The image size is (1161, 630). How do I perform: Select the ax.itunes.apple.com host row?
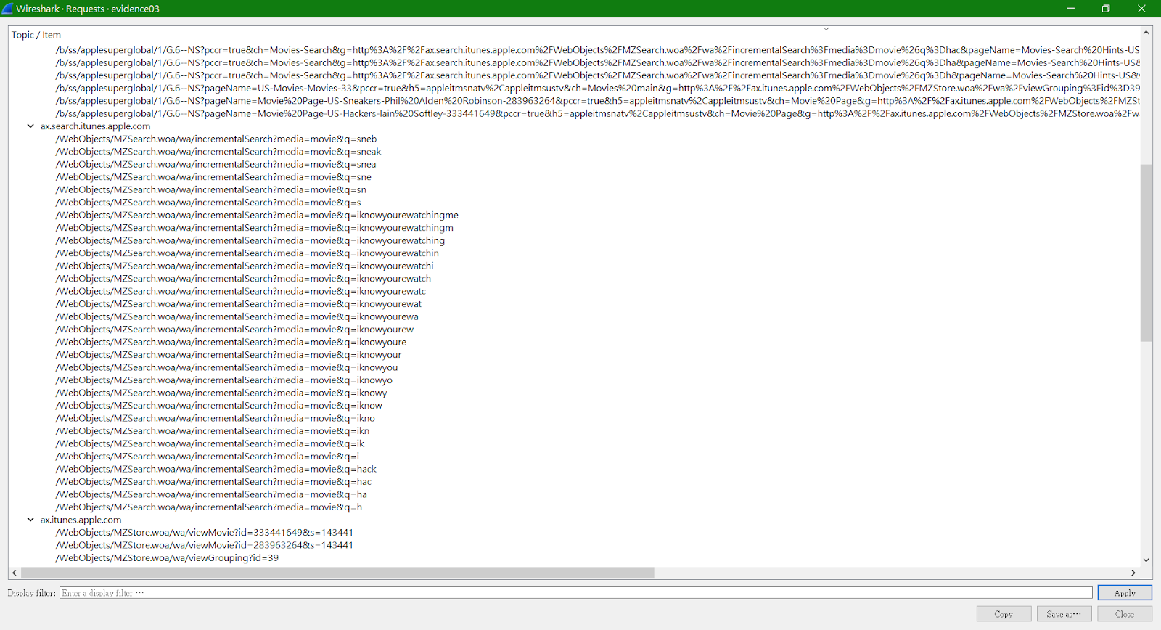(x=81, y=520)
